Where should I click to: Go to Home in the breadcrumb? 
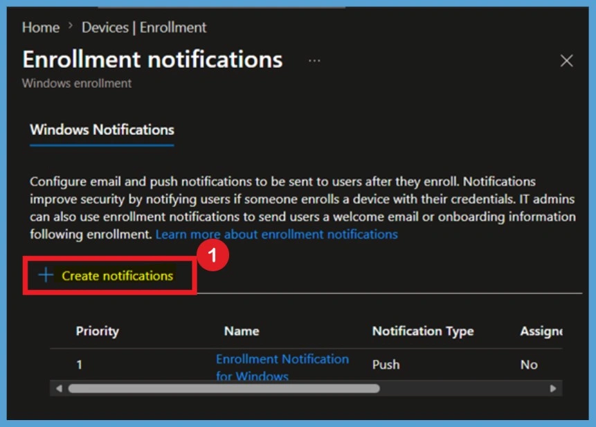click(x=41, y=28)
